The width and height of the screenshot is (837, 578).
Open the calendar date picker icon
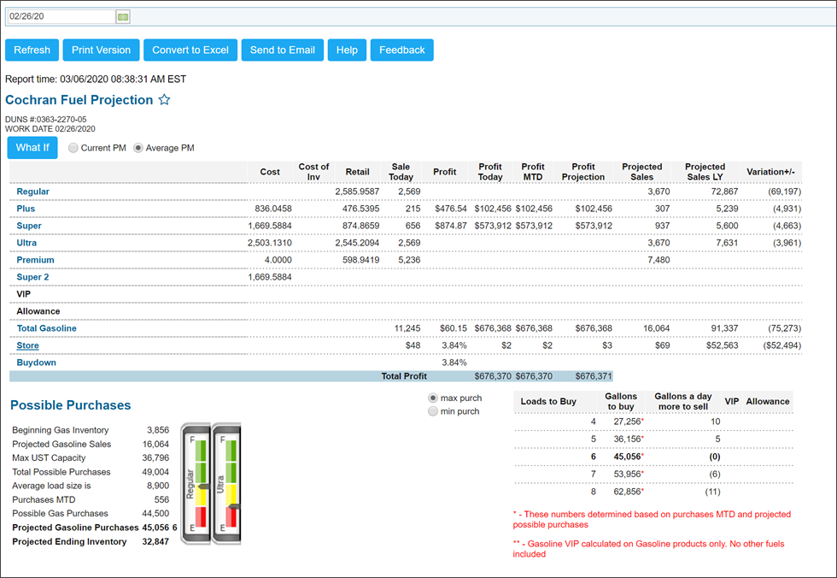(x=123, y=17)
